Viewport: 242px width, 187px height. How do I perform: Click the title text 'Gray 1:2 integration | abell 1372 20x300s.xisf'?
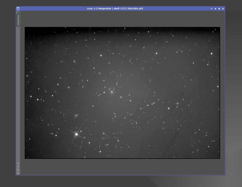tap(115, 9)
